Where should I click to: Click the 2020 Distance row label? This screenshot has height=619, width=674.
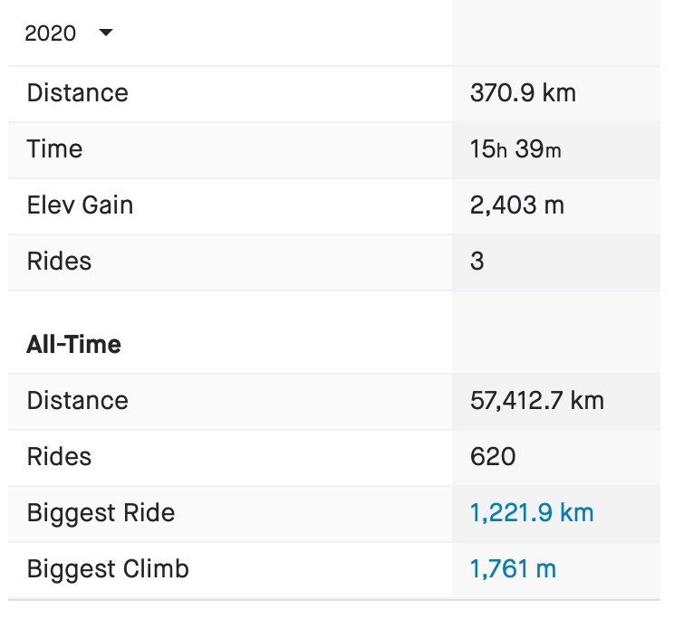[x=78, y=93]
